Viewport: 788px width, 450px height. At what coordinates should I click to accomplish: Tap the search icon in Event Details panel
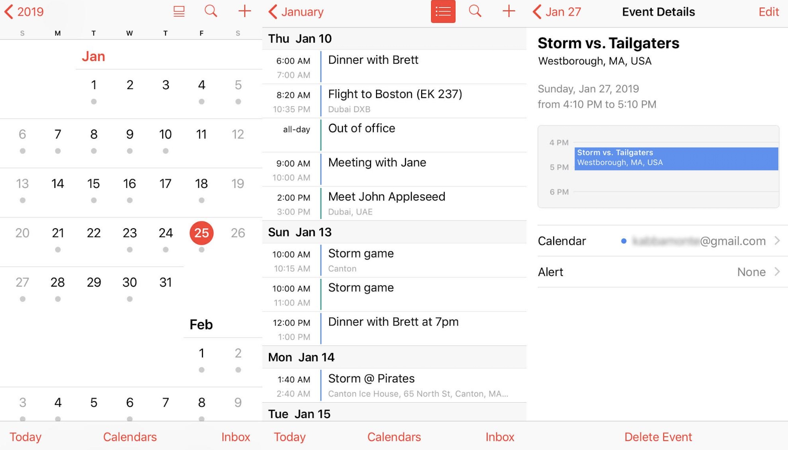pyautogui.click(x=475, y=12)
